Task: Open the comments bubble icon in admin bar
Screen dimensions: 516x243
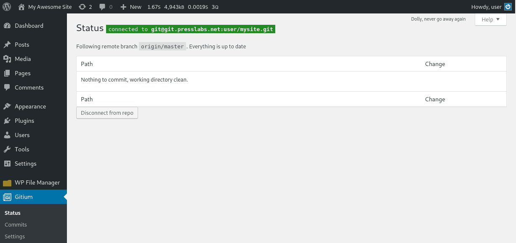Action: tap(102, 7)
